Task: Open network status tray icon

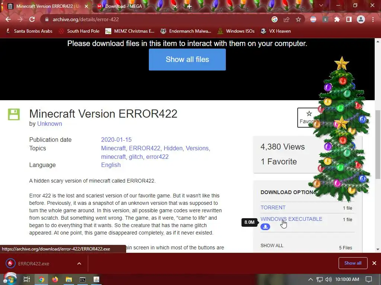Action: coord(320,279)
